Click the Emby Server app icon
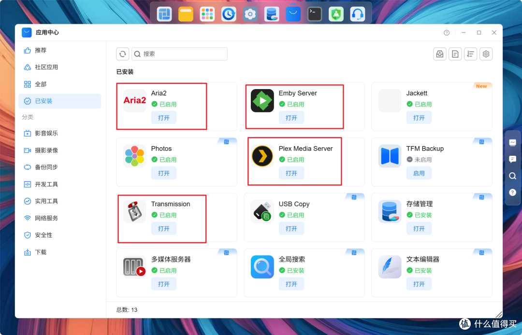Image resolution: width=522 pixels, height=335 pixels. pyautogui.click(x=262, y=100)
